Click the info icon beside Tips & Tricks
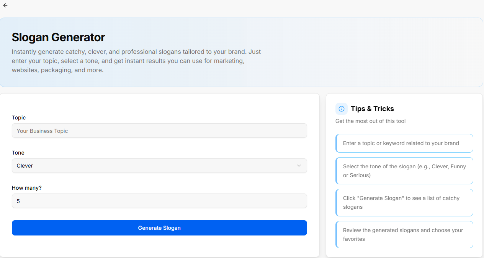Viewport: 484px width, 258px height. [x=342, y=109]
